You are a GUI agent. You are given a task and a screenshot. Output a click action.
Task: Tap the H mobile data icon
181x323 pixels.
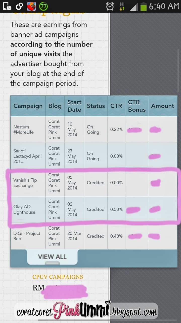[122, 6]
